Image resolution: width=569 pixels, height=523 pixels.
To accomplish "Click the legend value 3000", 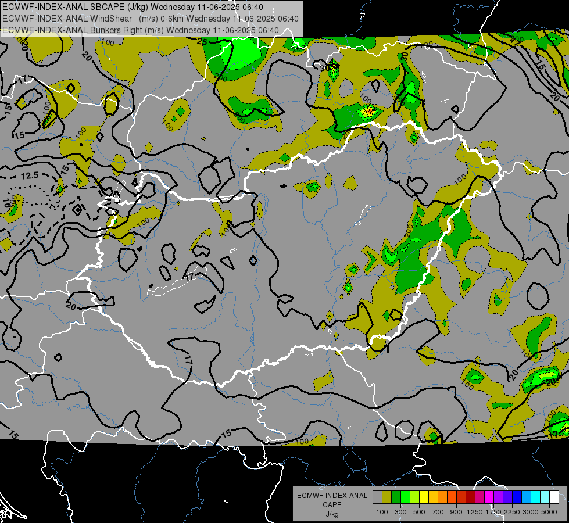I will tap(531, 512).
